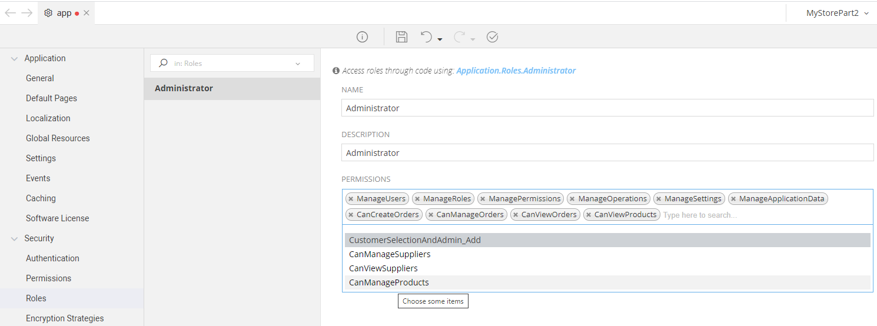Open the MyStorePart2 dropdown
The image size is (877, 326).
837,13
